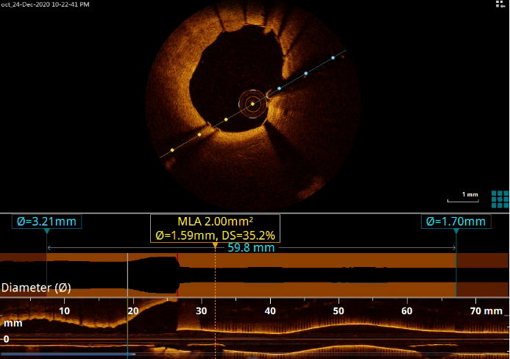This screenshot has width=510, height=359.
Task: Select the middle blue diamond measurement handle
Action: click(305, 74)
